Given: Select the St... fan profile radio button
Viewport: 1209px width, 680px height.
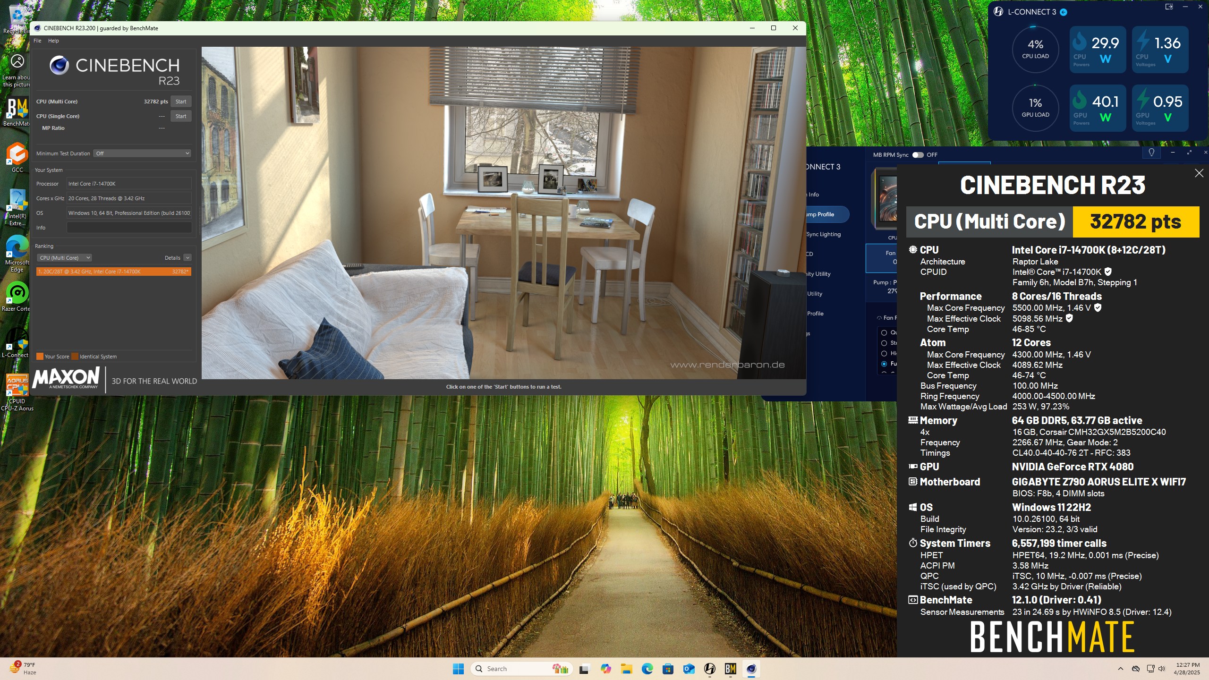Looking at the screenshot, I should tap(884, 343).
